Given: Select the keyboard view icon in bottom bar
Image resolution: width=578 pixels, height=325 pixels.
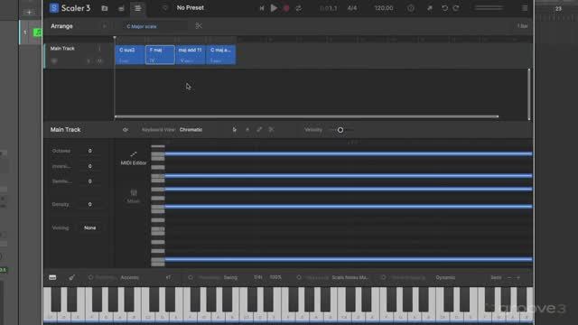Looking at the screenshot, I should point(52,277).
